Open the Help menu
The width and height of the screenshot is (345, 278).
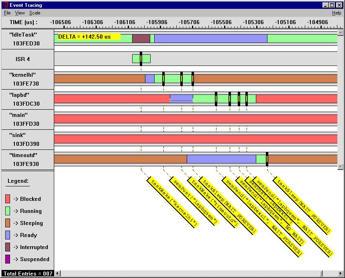click(336, 13)
